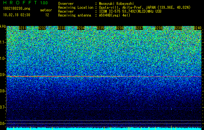Click the 0.8 frequency axis label
Viewport: 204px width, 130px height.
3,91
